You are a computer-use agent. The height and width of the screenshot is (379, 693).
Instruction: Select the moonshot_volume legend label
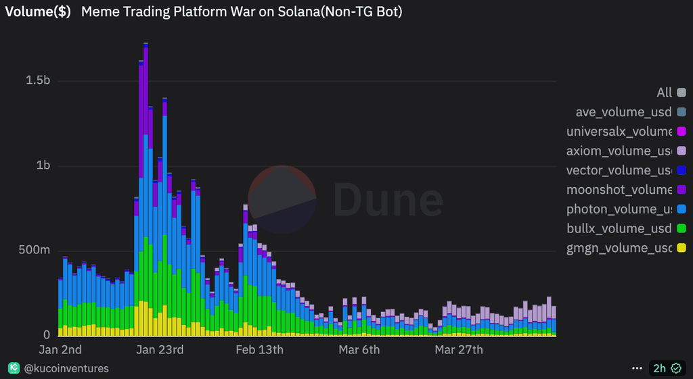coord(619,190)
